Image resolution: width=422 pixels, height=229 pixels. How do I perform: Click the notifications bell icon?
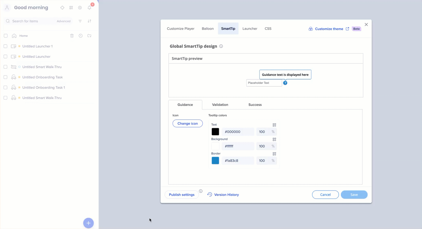[89, 8]
